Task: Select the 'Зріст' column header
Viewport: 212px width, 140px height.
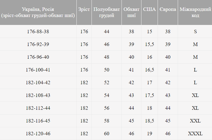Action: (x=84, y=10)
